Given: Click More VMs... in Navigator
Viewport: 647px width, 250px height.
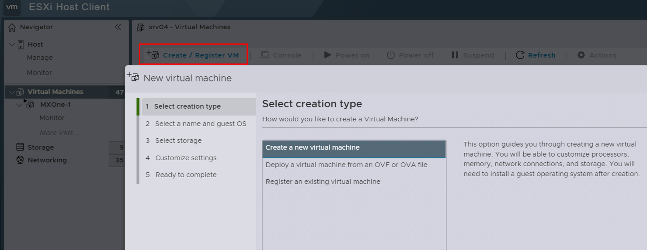Looking at the screenshot, I should pos(59,133).
